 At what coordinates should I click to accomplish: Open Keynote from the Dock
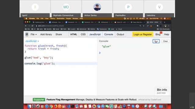coord(129,106)
